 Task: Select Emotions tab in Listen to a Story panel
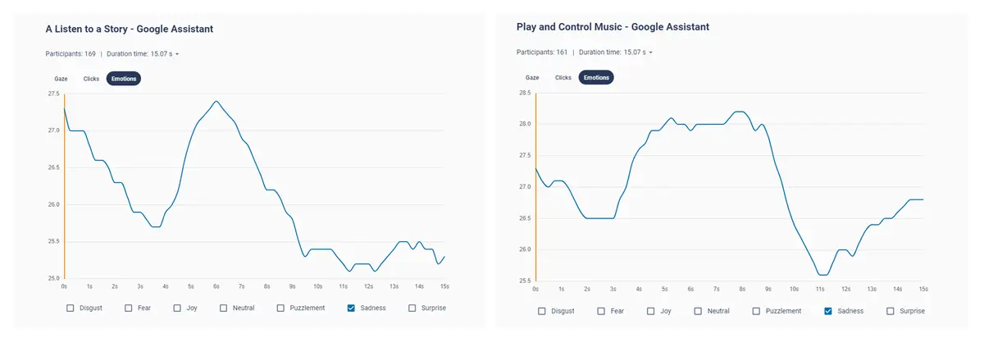pyautogui.click(x=124, y=79)
